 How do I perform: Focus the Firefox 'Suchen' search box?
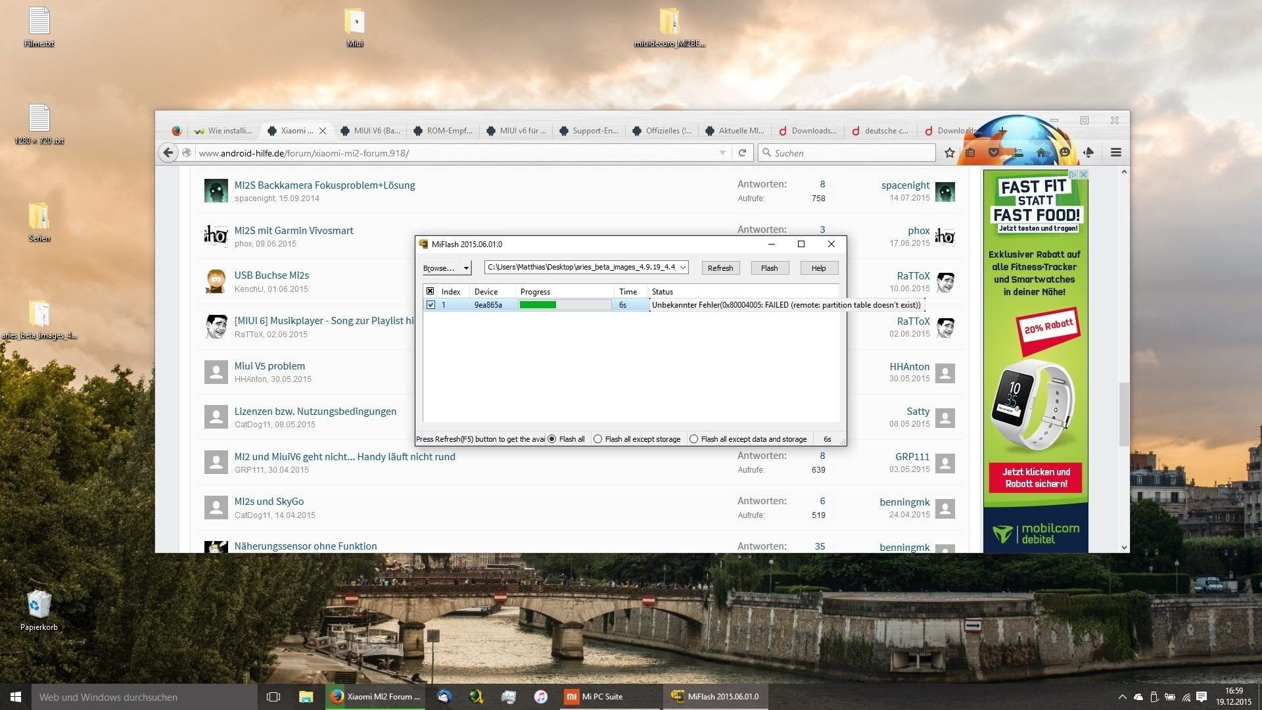[x=847, y=153]
